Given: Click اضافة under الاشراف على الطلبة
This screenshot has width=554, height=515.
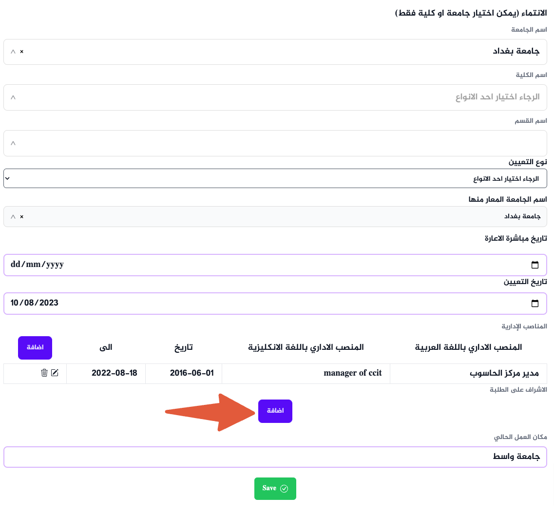Looking at the screenshot, I should [275, 411].
